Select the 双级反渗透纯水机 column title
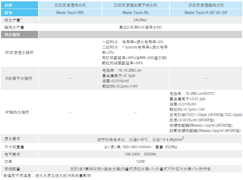The width and height of the screenshot is (243, 180). 70,5
